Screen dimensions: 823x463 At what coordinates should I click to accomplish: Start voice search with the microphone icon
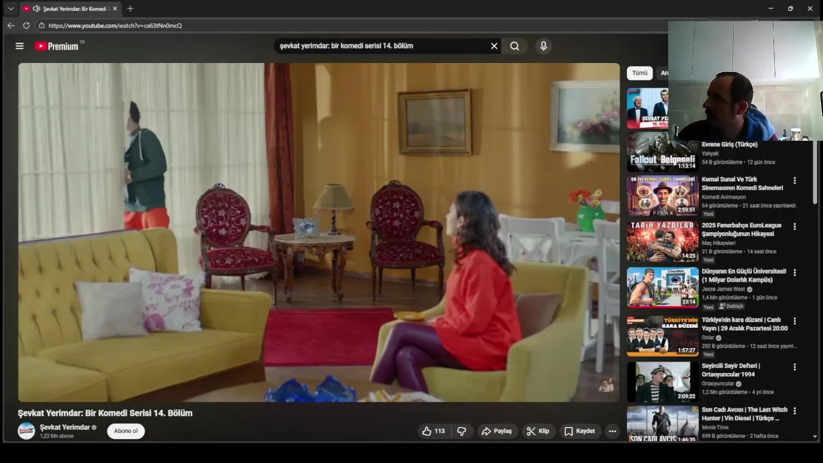pos(543,46)
